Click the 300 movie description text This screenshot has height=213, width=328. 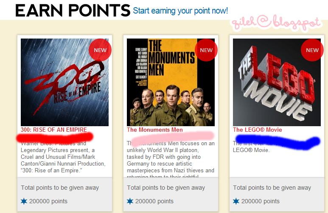coord(63,157)
